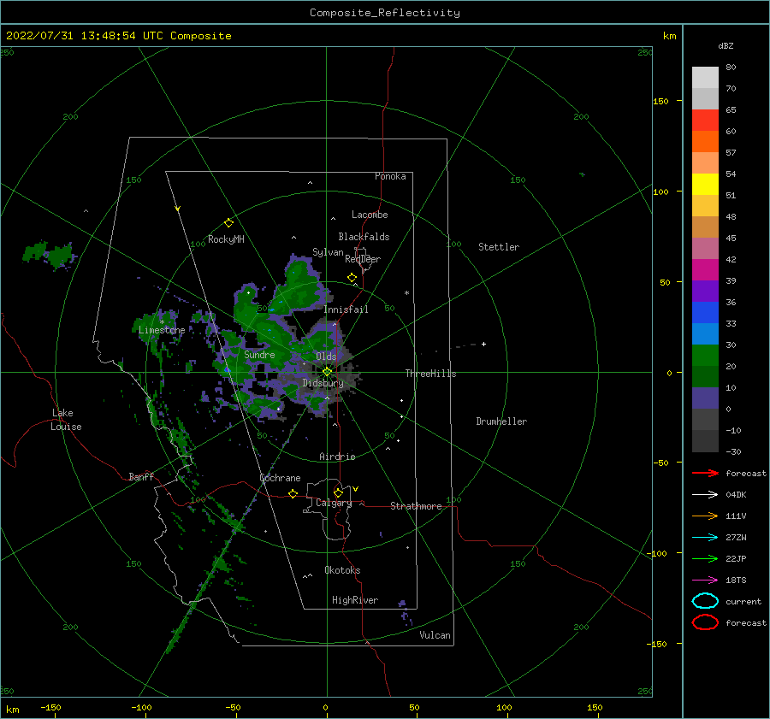This screenshot has width=770, height=719.
Task: Click the Sylvan label on map
Action: point(328,252)
